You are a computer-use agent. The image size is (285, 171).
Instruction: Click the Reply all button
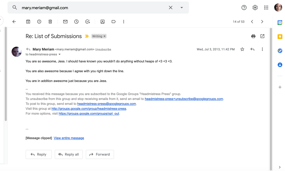tap(69, 154)
